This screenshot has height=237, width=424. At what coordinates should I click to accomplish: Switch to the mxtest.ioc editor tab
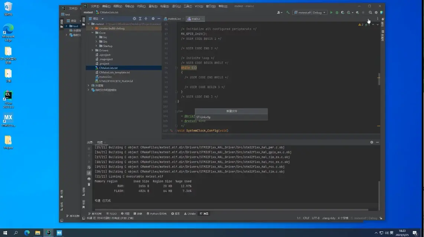[x=174, y=19]
